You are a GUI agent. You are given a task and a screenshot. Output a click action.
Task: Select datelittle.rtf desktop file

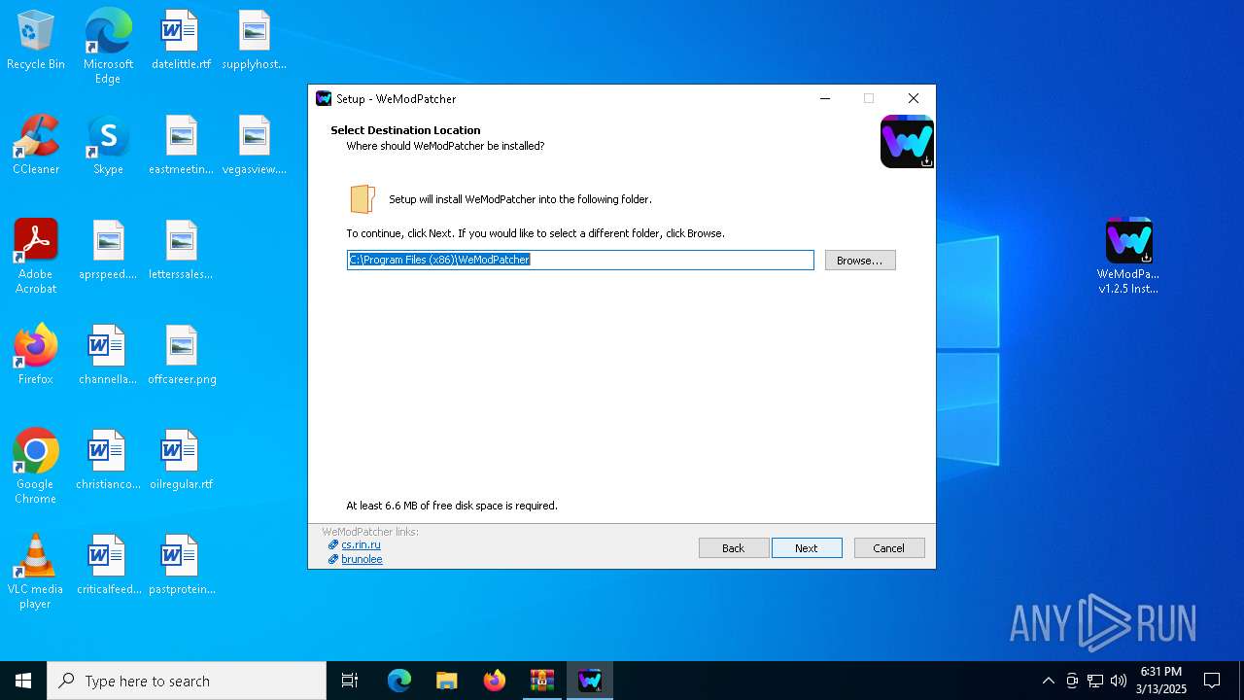click(181, 41)
